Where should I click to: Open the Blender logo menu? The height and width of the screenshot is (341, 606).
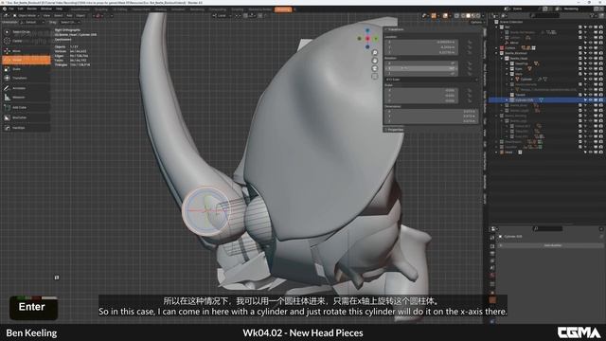tap(5, 9)
